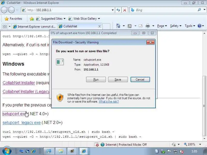Screen dimensions: 207x155
Task: Open the Home button dropdown arrow
Action: point(124,26)
